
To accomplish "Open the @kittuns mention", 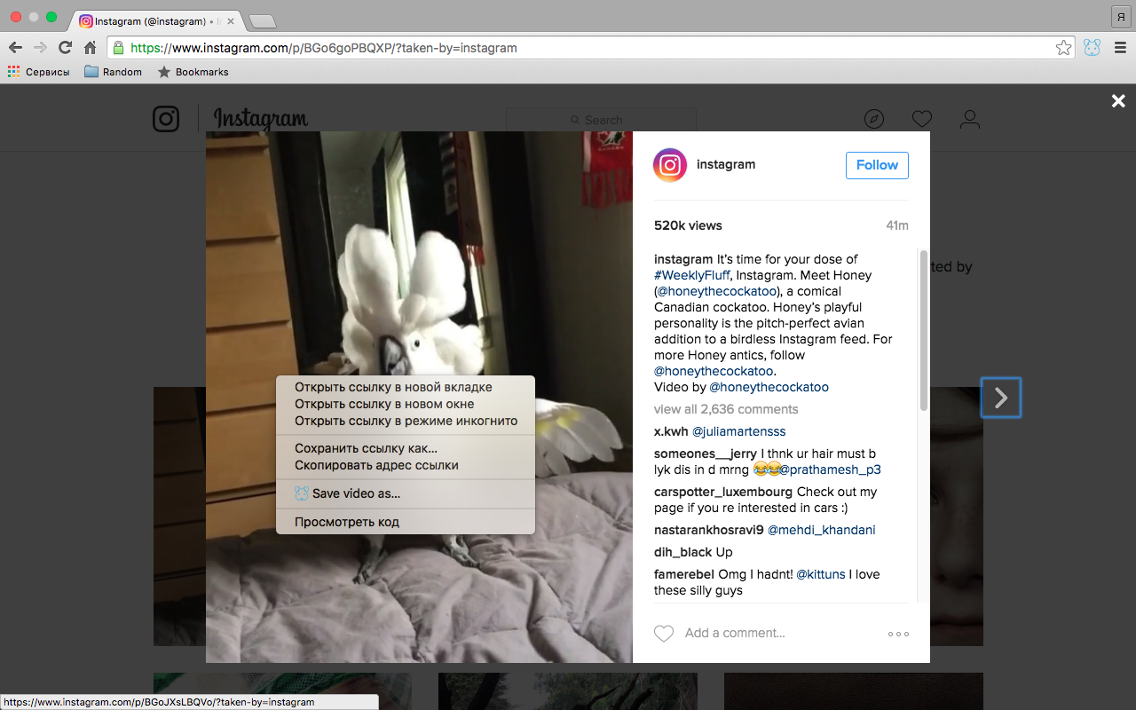I will click(820, 574).
